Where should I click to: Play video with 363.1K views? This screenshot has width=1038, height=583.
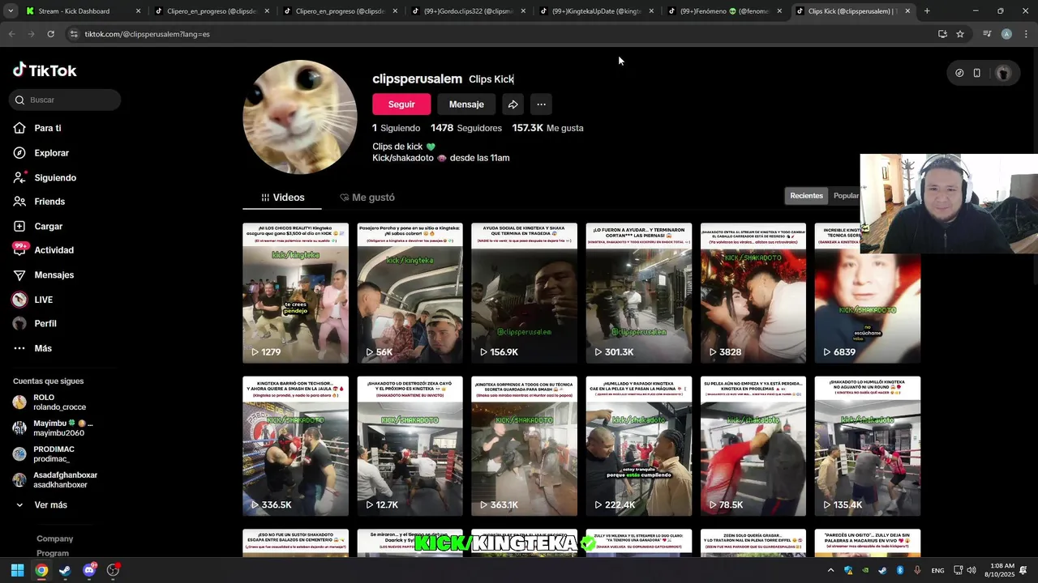point(524,446)
